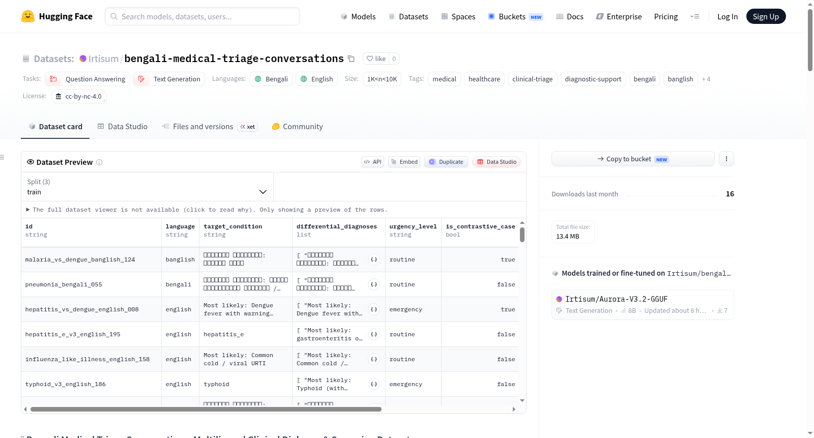Screen dimensions: 814x438
Task: Open Spaces in the top navigation
Action: coord(458,16)
